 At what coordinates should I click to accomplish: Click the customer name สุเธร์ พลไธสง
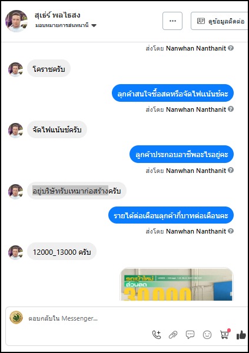(x=58, y=15)
